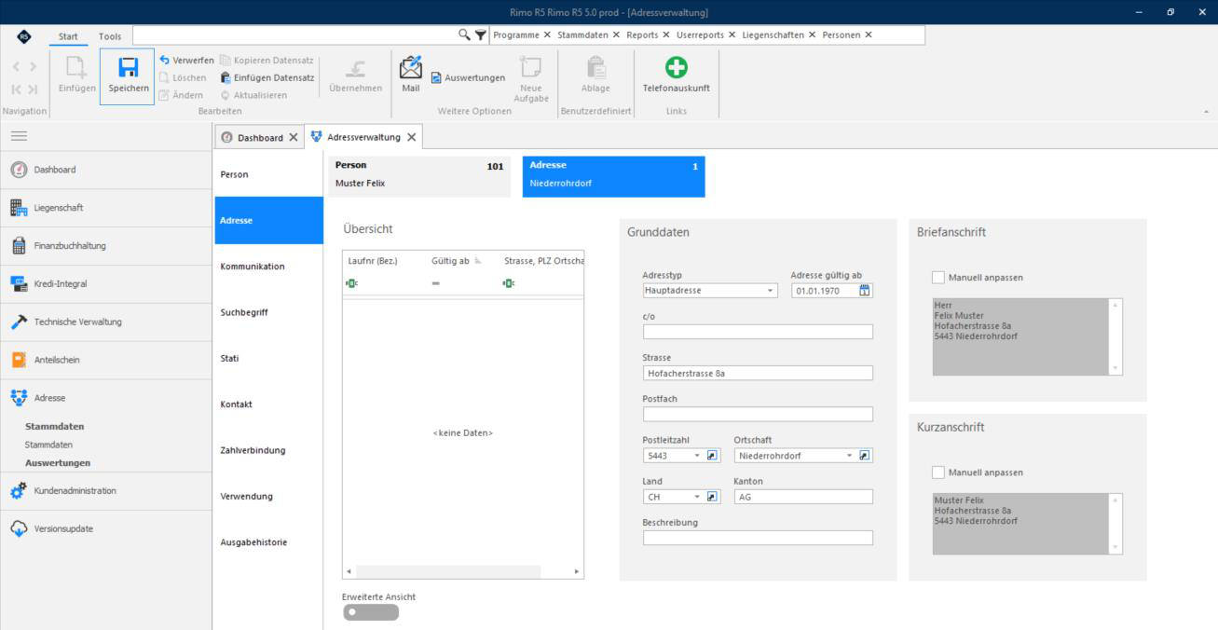Image resolution: width=1218 pixels, height=630 pixels.
Task: Collapse the ribbon with the arrow
Action: 1206,111
